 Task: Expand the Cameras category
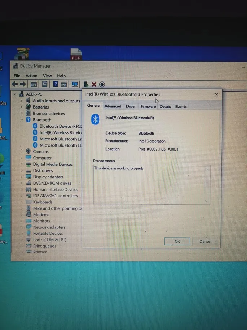click(21, 151)
